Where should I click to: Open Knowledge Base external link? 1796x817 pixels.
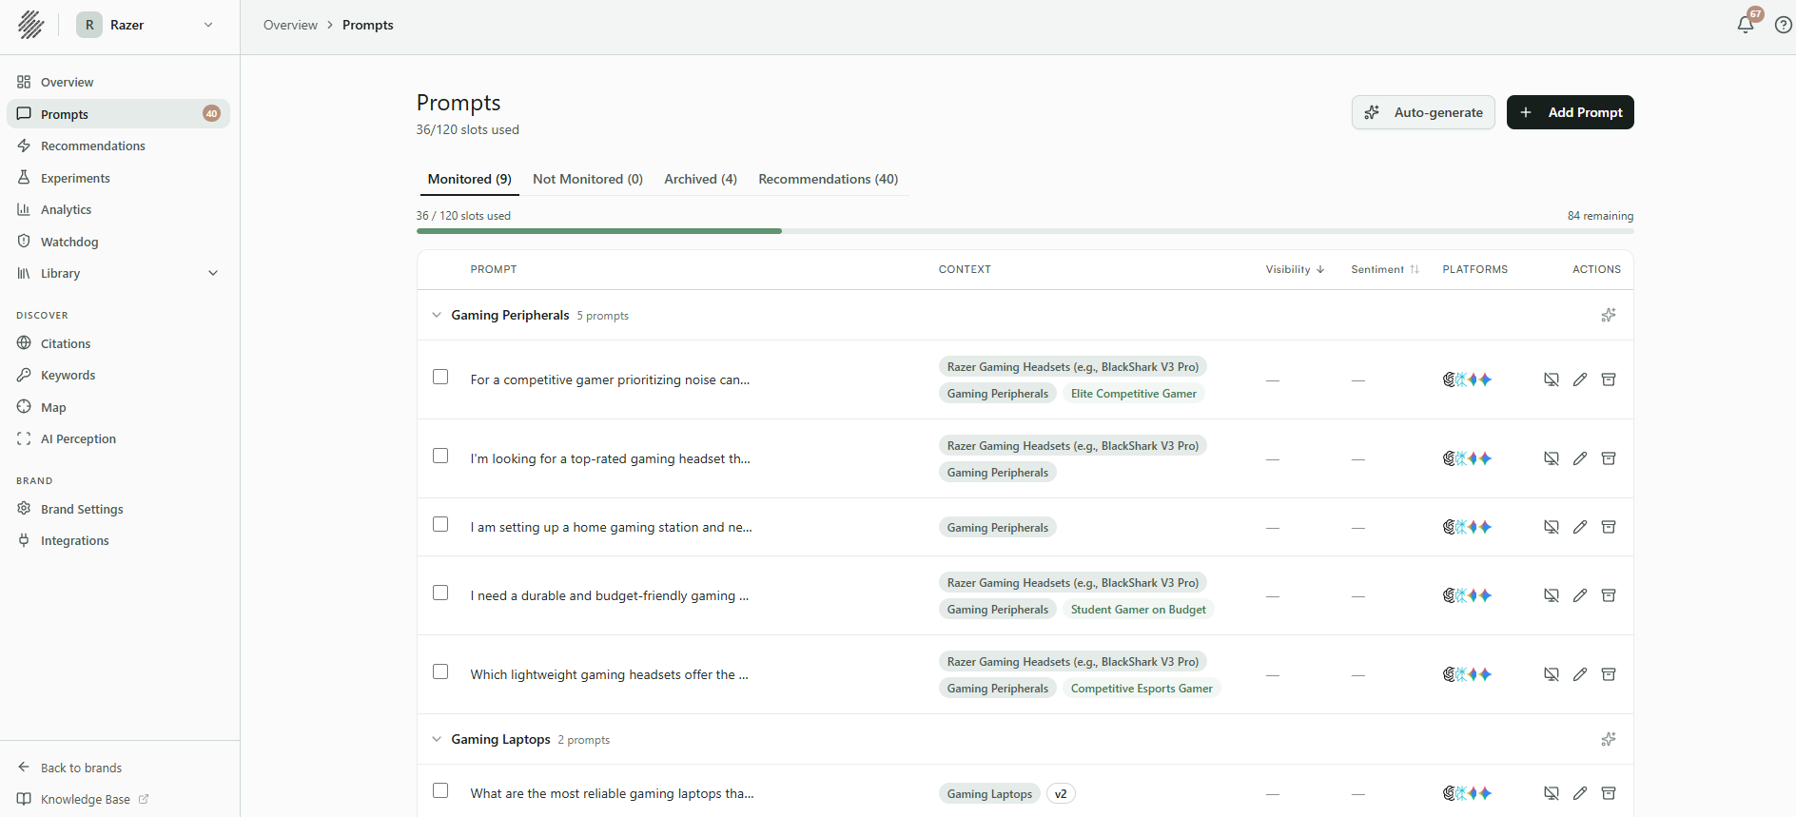[x=83, y=799]
